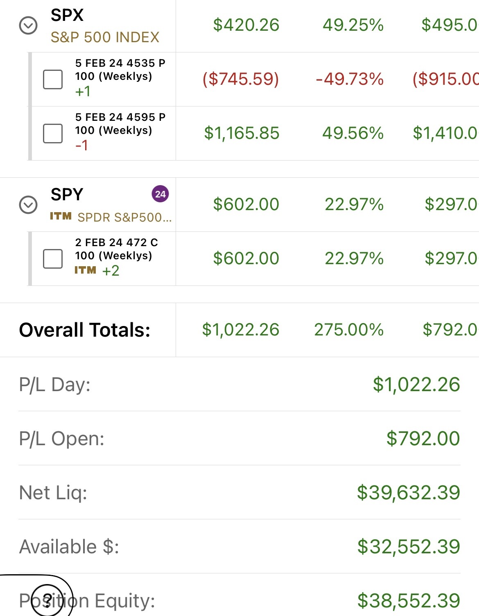Collapse the SPX position group chevron

click(28, 26)
